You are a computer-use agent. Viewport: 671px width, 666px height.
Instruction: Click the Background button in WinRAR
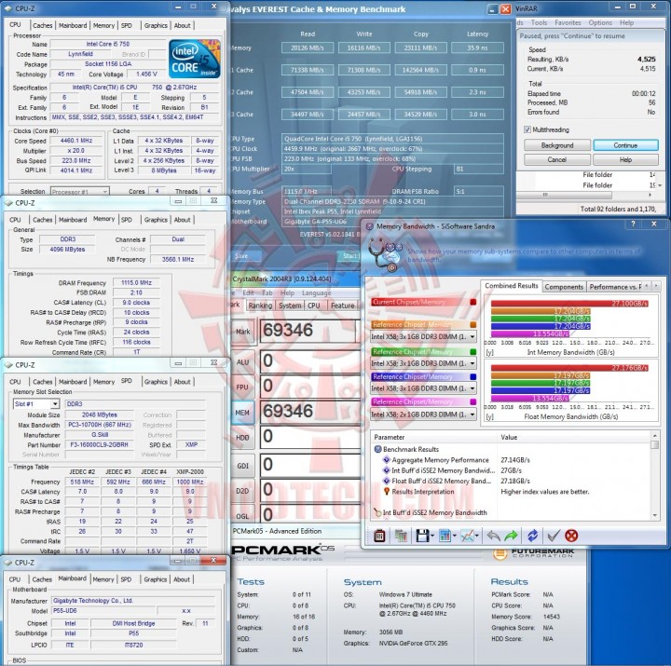(556, 145)
